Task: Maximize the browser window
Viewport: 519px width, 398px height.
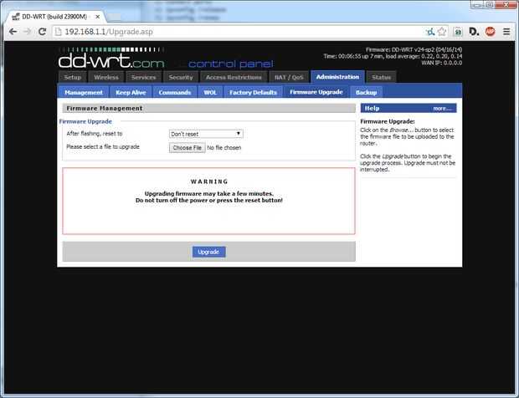Action: coord(490,4)
